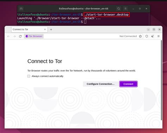Maximize the Tor Browser window

click(x=154, y=29)
